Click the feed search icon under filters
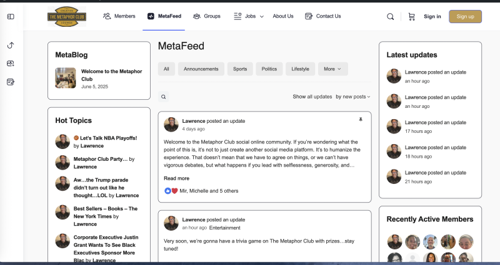Image resolution: width=500 pixels, height=265 pixels. [x=164, y=97]
